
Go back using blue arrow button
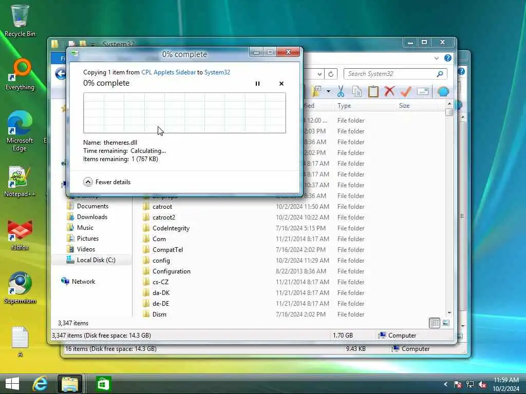pyautogui.click(x=61, y=73)
